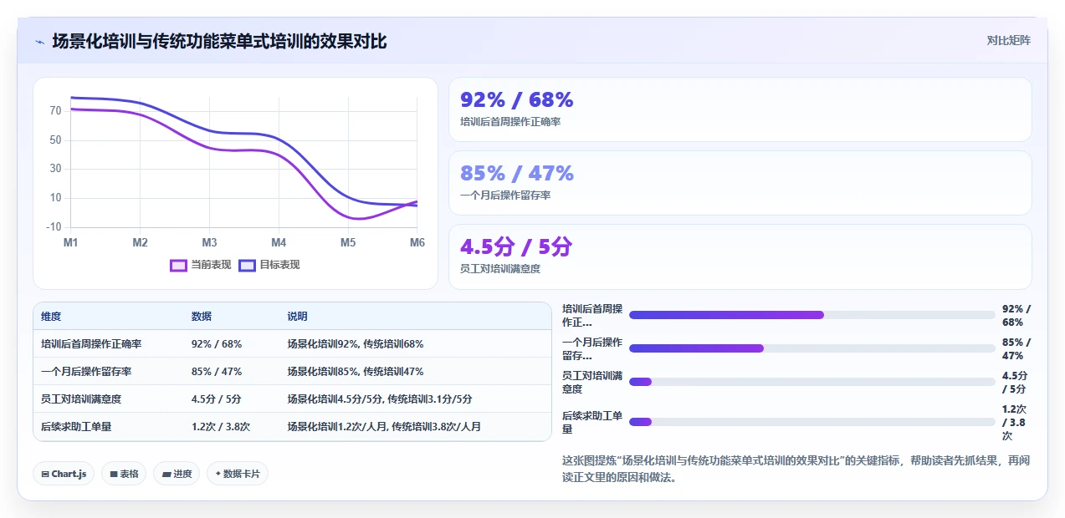Screen dimensions: 1065x518
Task: Click the 对比矩阵 label in header
Action: pyautogui.click(x=1008, y=40)
